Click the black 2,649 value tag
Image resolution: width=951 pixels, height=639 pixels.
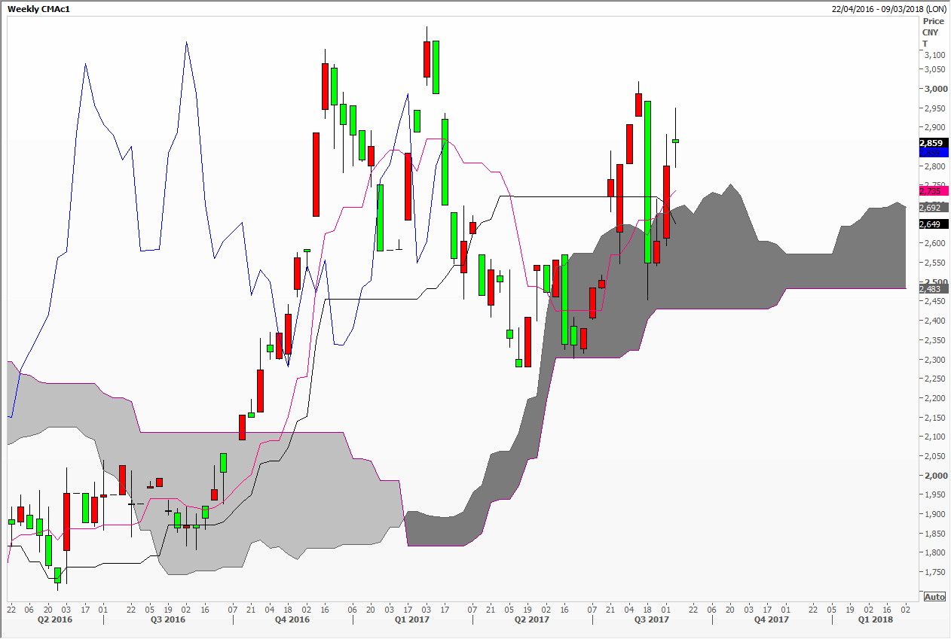pyautogui.click(x=933, y=224)
